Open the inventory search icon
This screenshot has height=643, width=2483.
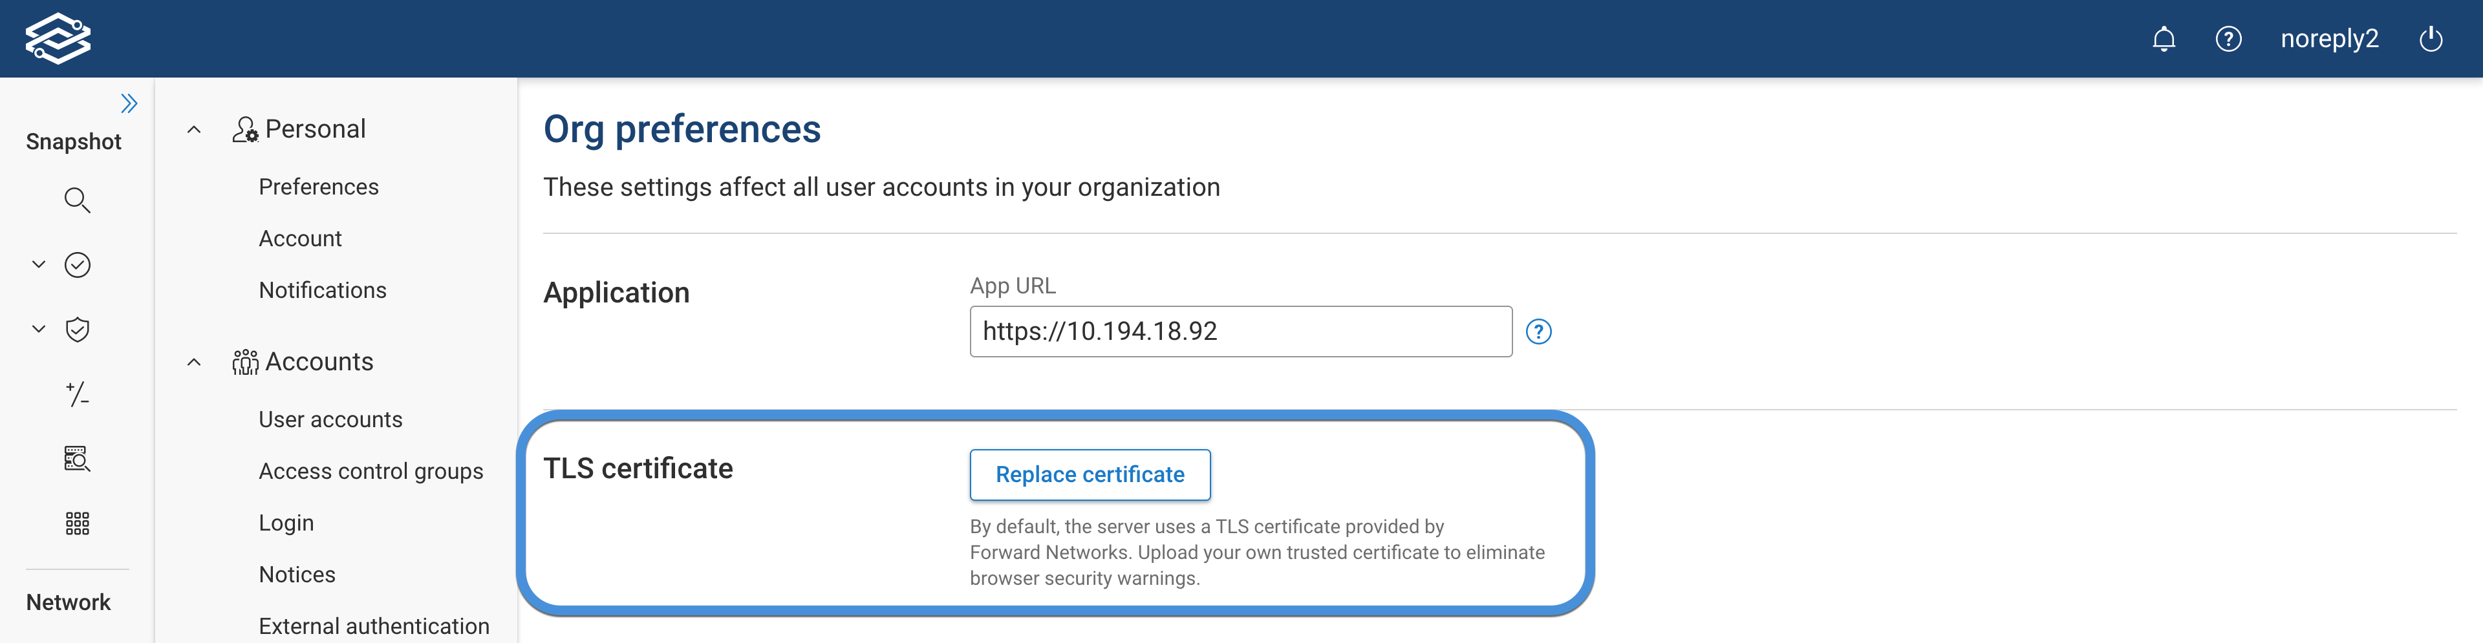77,459
